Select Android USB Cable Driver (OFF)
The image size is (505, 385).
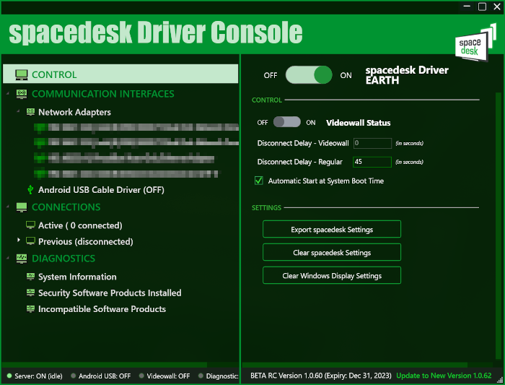tap(101, 189)
